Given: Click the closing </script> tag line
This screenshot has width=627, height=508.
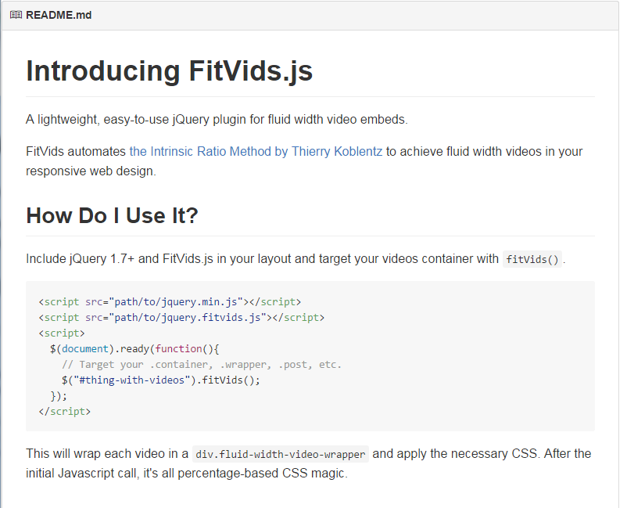Looking at the screenshot, I should coord(65,412).
